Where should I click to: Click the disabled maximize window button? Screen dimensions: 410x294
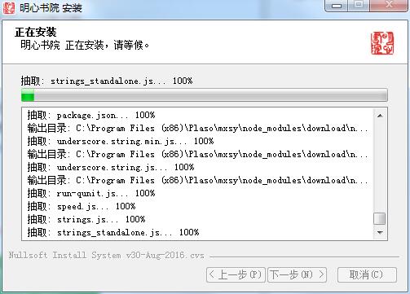coord(359,5)
